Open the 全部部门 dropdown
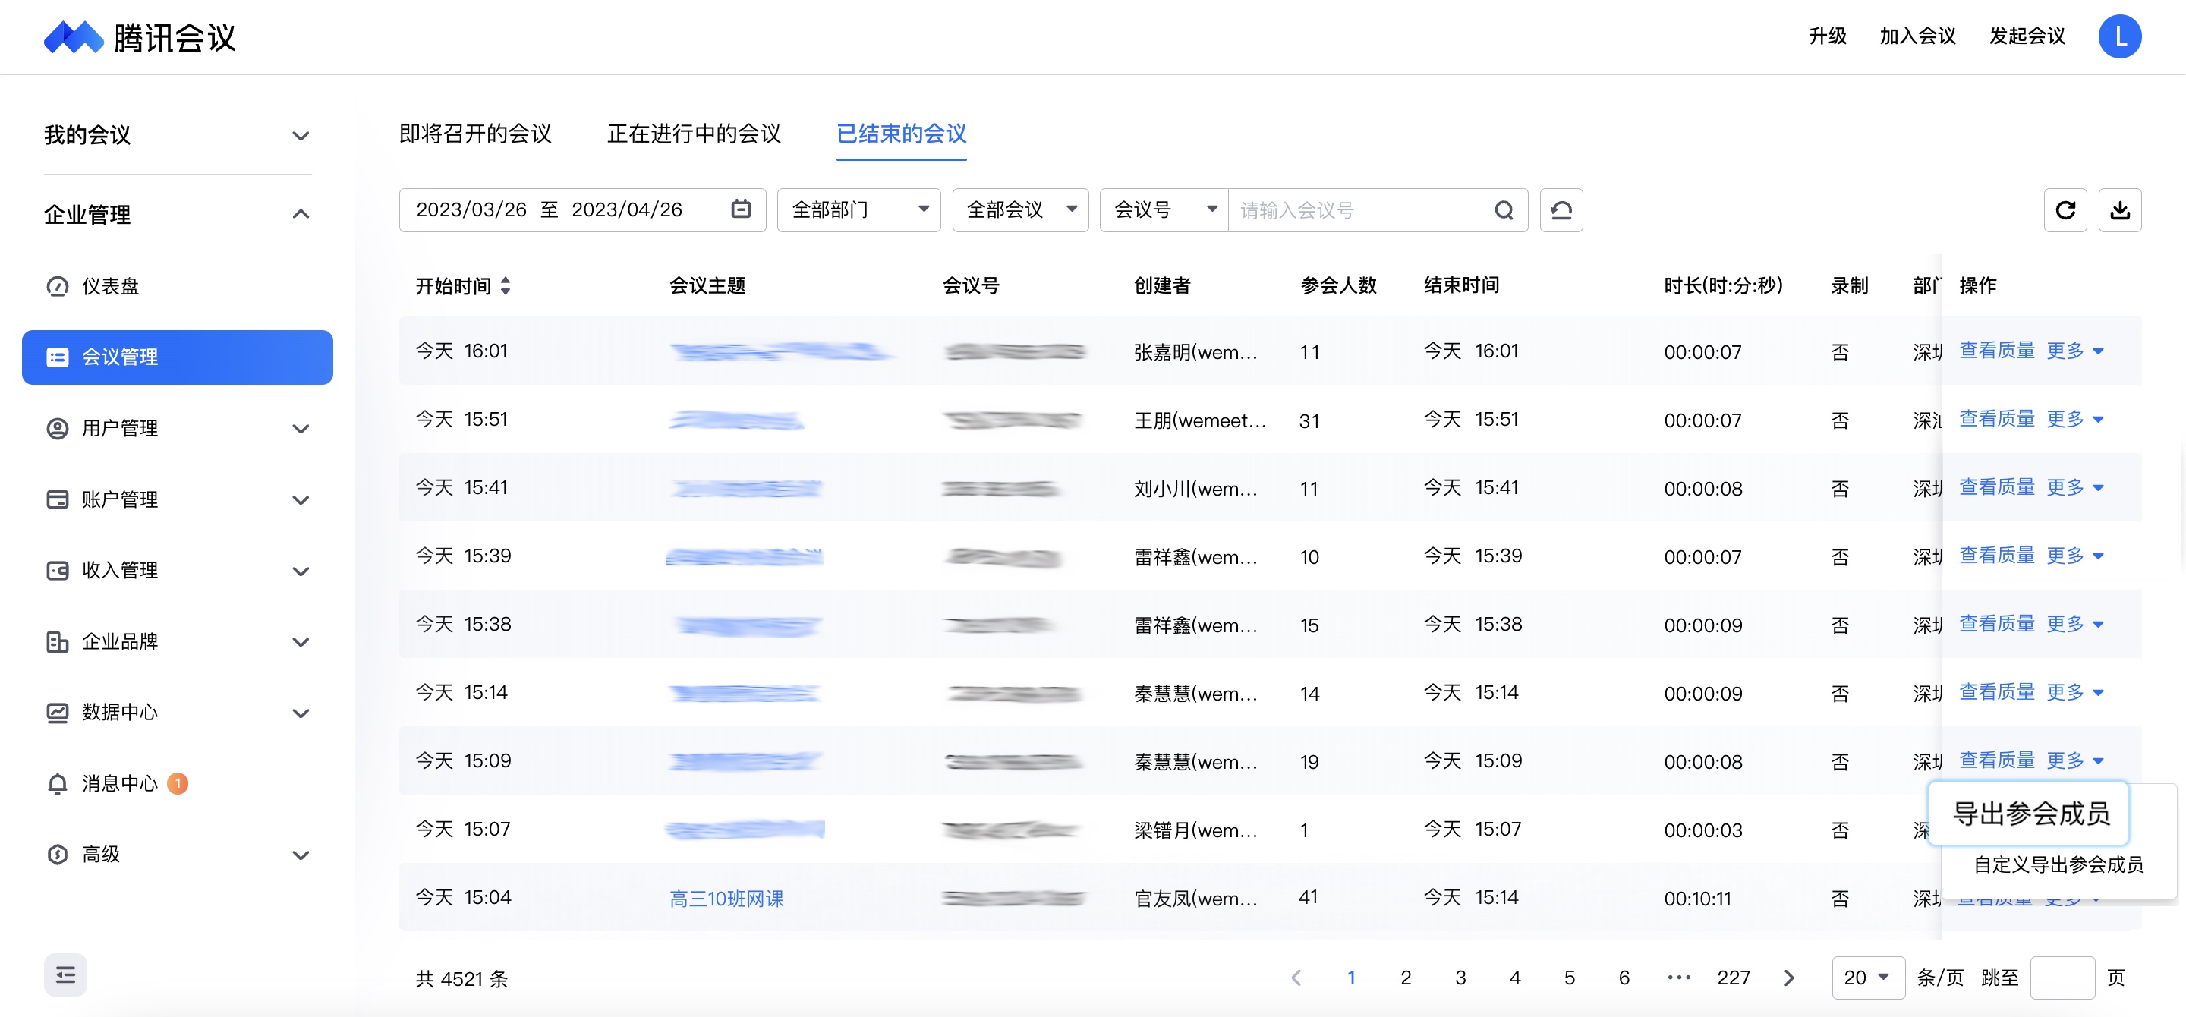Screen dimensions: 2186x1017 pyautogui.click(x=858, y=210)
